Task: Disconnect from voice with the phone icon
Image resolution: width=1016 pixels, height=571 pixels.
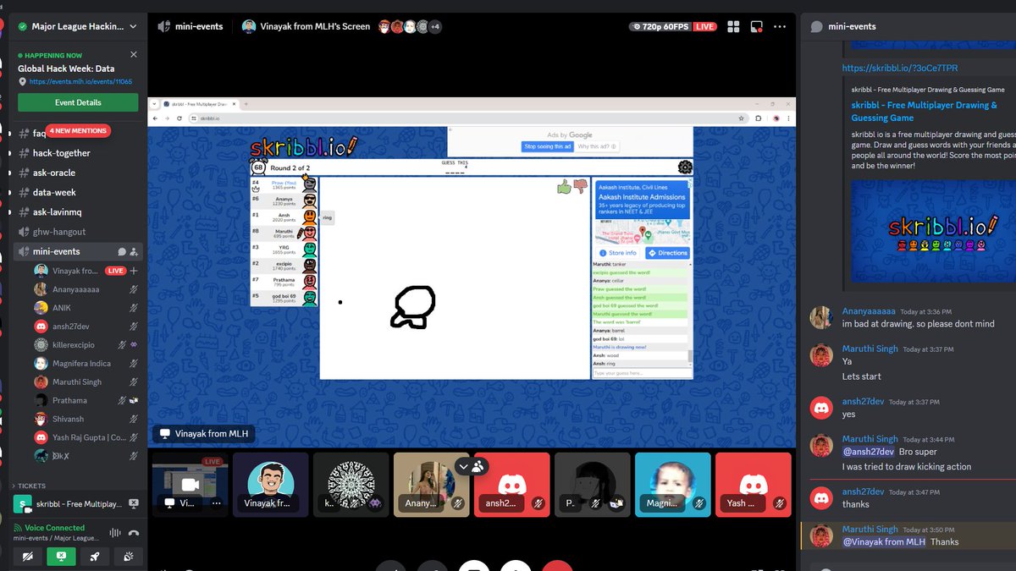Action: coord(134,533)
